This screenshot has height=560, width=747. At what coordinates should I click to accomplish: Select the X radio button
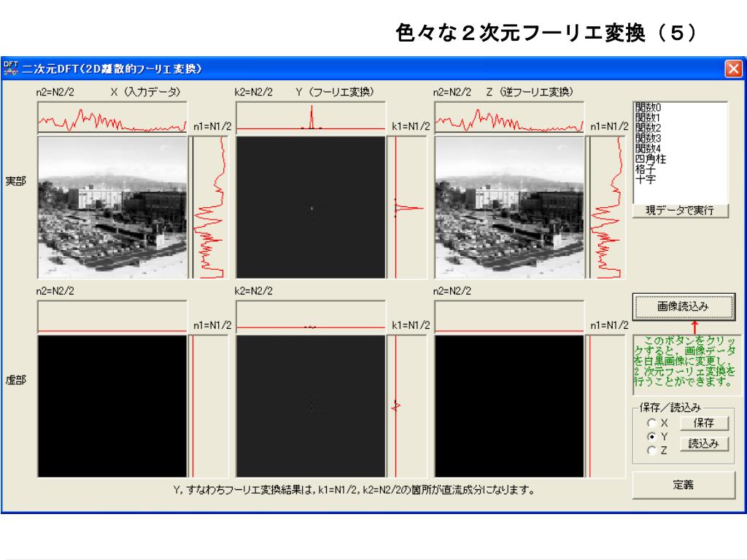[651, 423]
